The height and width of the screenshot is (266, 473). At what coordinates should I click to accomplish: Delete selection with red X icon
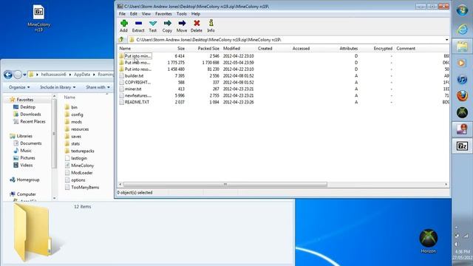(x=197, y=26)
